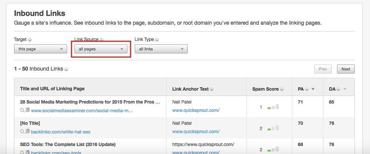Open Link Source dropdown showing all pages

pos(101,49)
